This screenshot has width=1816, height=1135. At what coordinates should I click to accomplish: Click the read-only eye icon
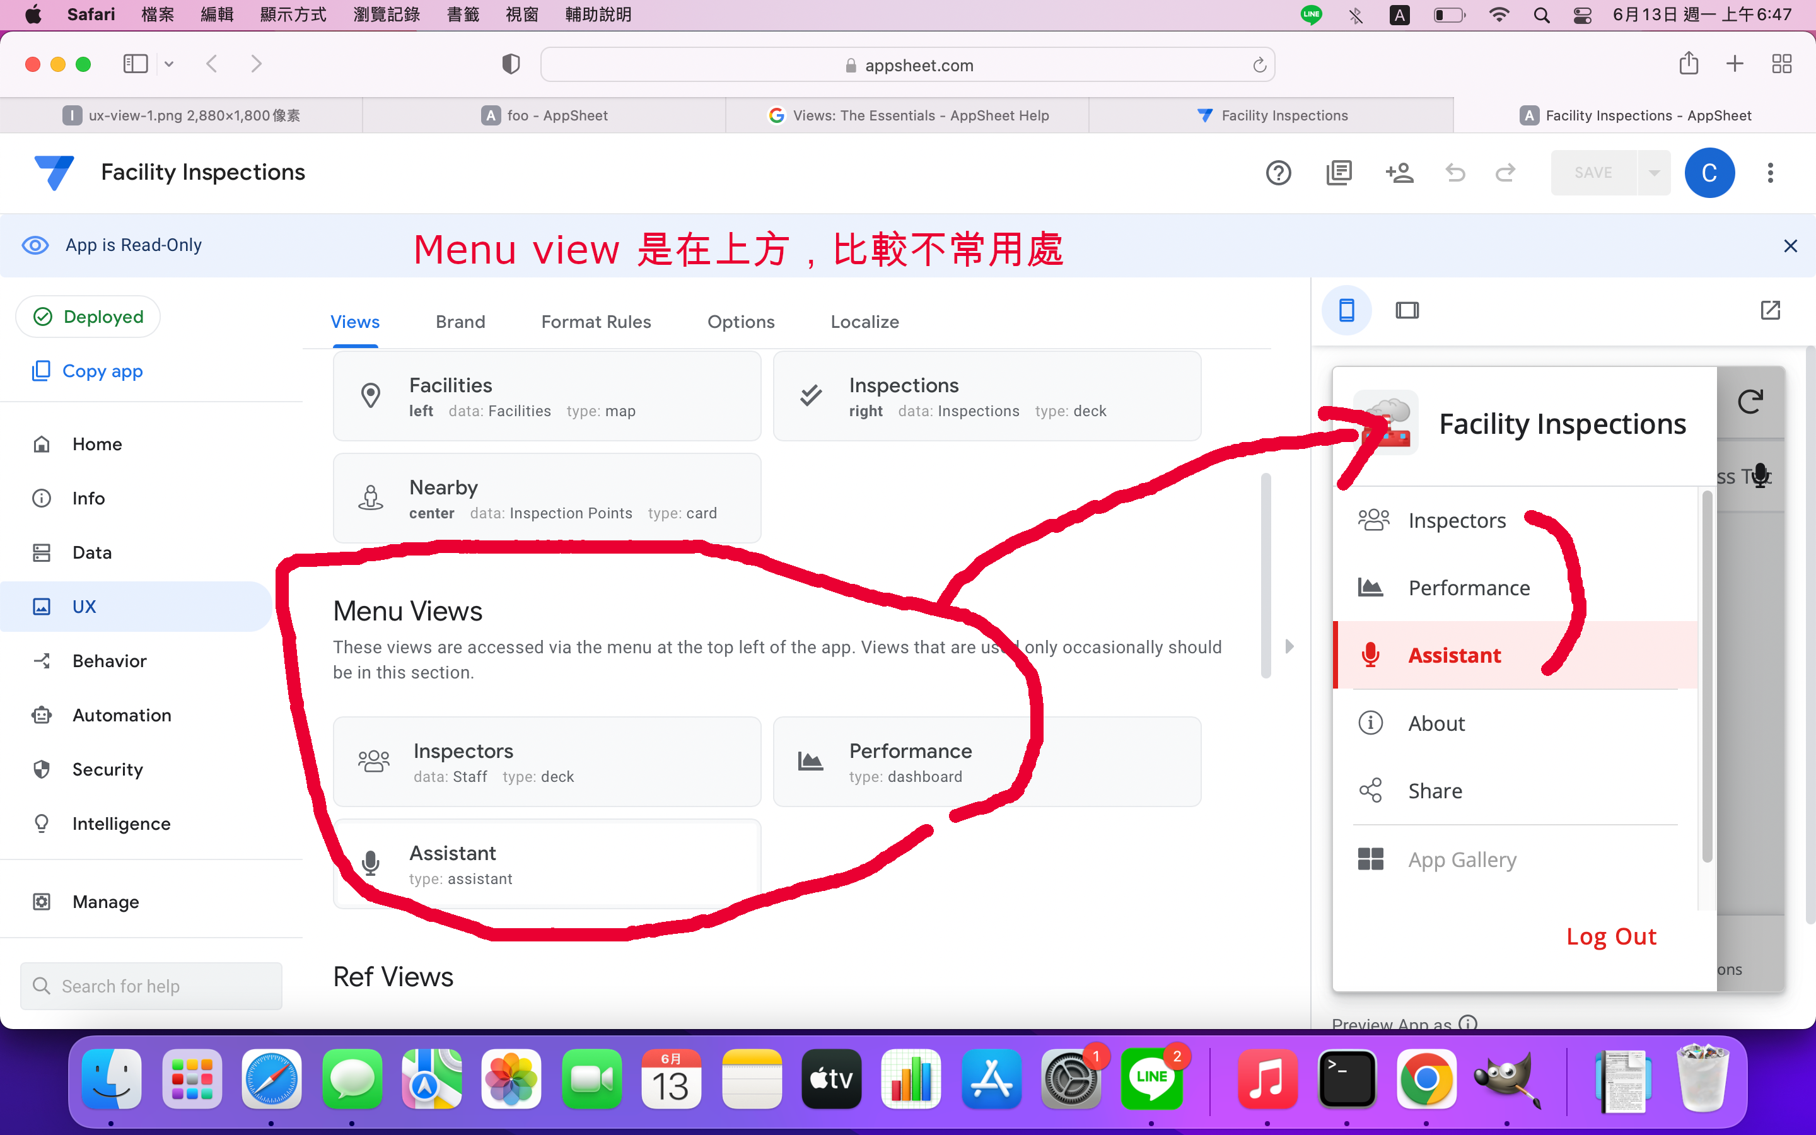(35, 245)
